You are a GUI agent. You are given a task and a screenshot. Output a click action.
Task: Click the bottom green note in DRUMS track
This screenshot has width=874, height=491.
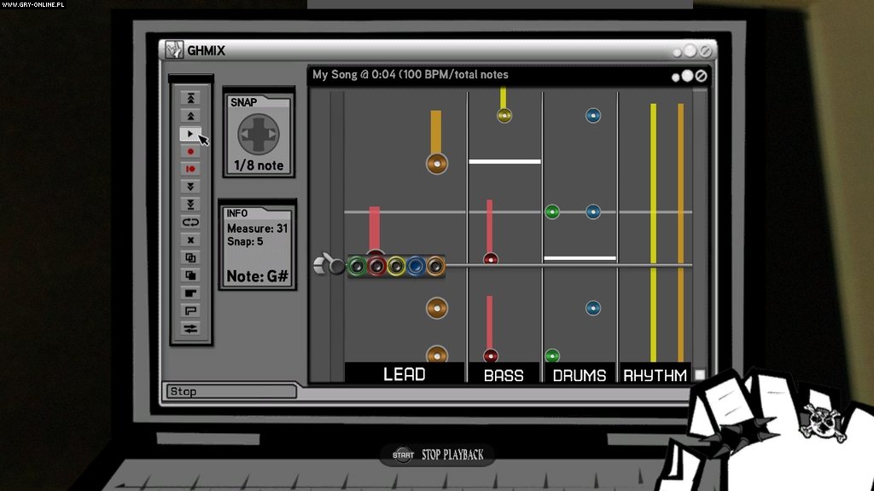click(x=552, y=355)
